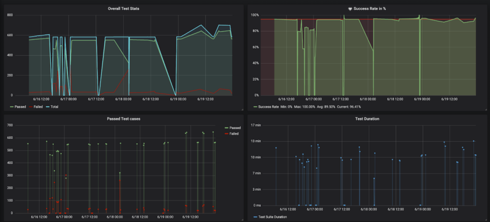Toggle Failed in the Passed Test cases legend

234,133
